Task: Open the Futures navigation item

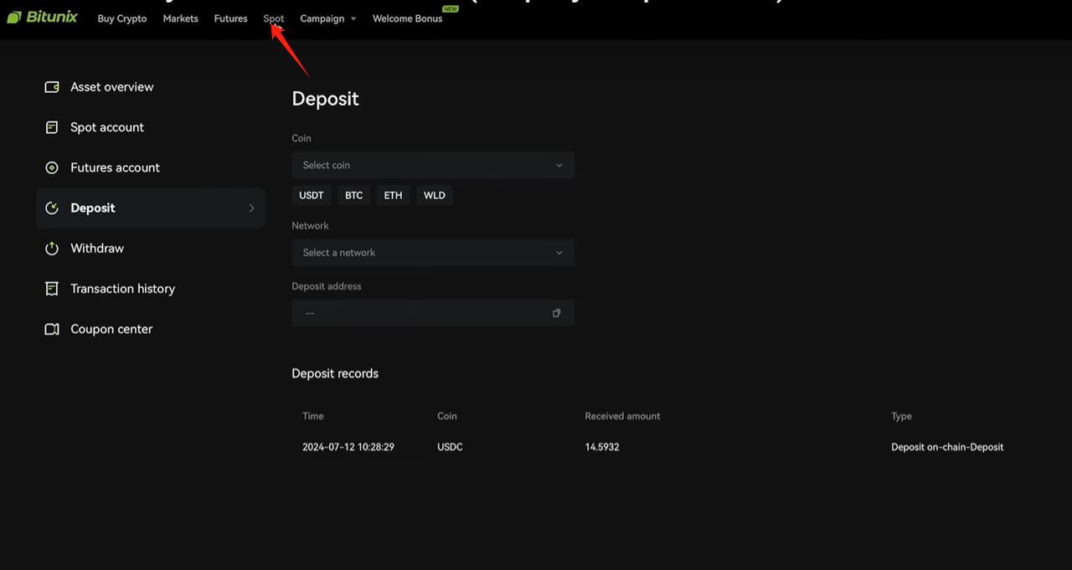Action: tap(230, 18)
